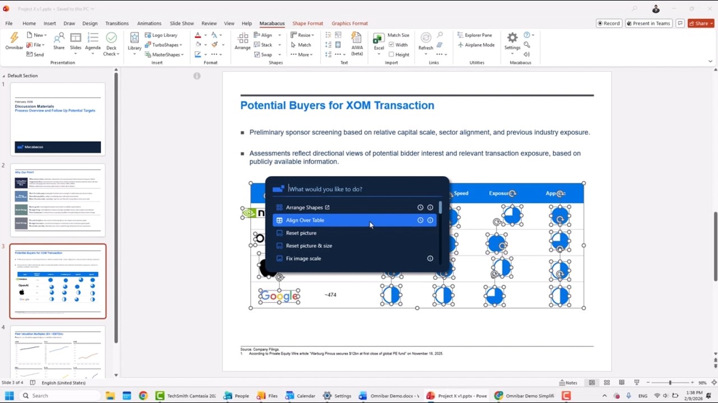
Task: Expand the File dropdown in Presentation group
Action: click(35, 45)
